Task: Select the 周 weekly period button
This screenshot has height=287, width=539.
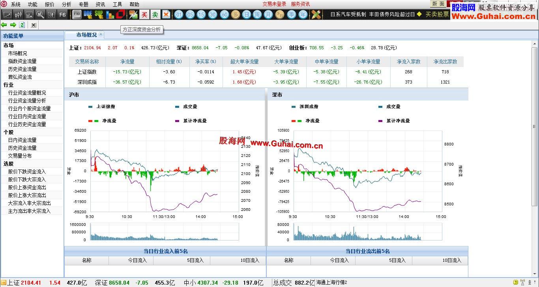Action: pyautogui.click(x=257, y=15)
